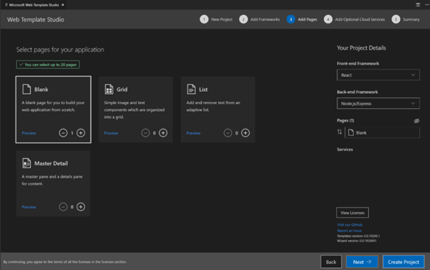Preview the List page template
Screen dimensions: 430x270
pos(193,133)
